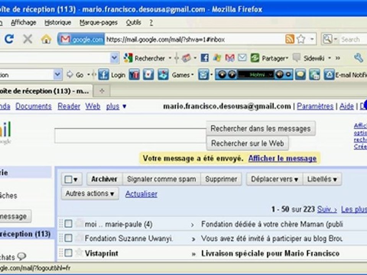Open the Sidewiki dropdown arrow

[329, 58]
